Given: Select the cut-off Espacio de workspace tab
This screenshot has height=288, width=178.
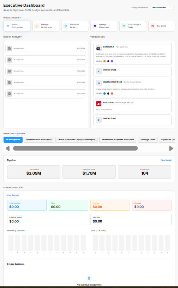Looking at the screenshot, I should point(167,140).
